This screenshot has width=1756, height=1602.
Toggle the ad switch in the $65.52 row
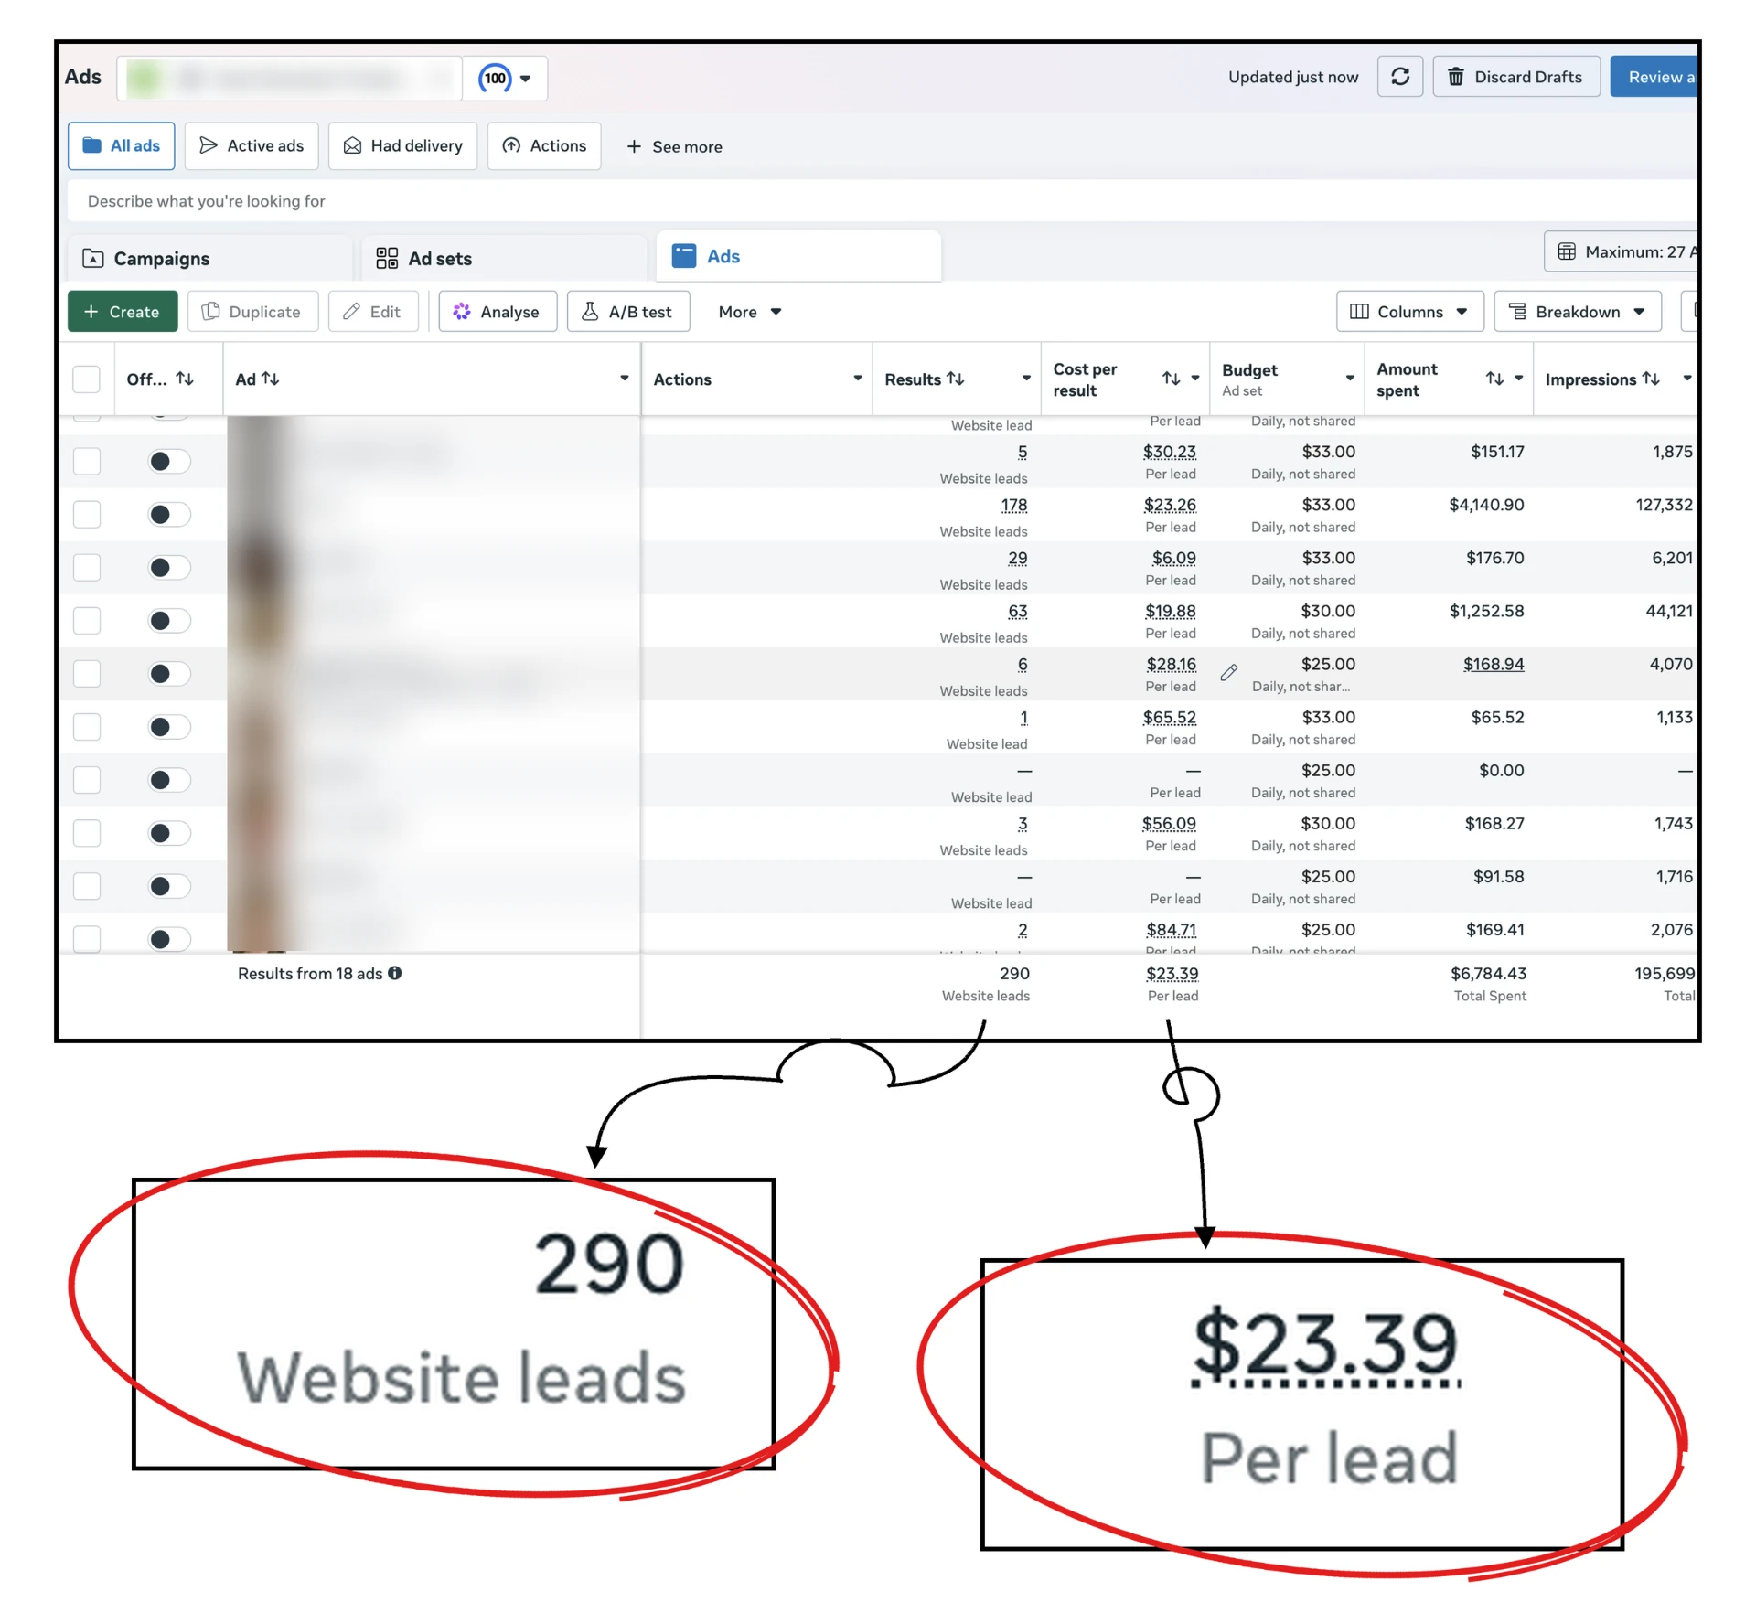[169, 727]
